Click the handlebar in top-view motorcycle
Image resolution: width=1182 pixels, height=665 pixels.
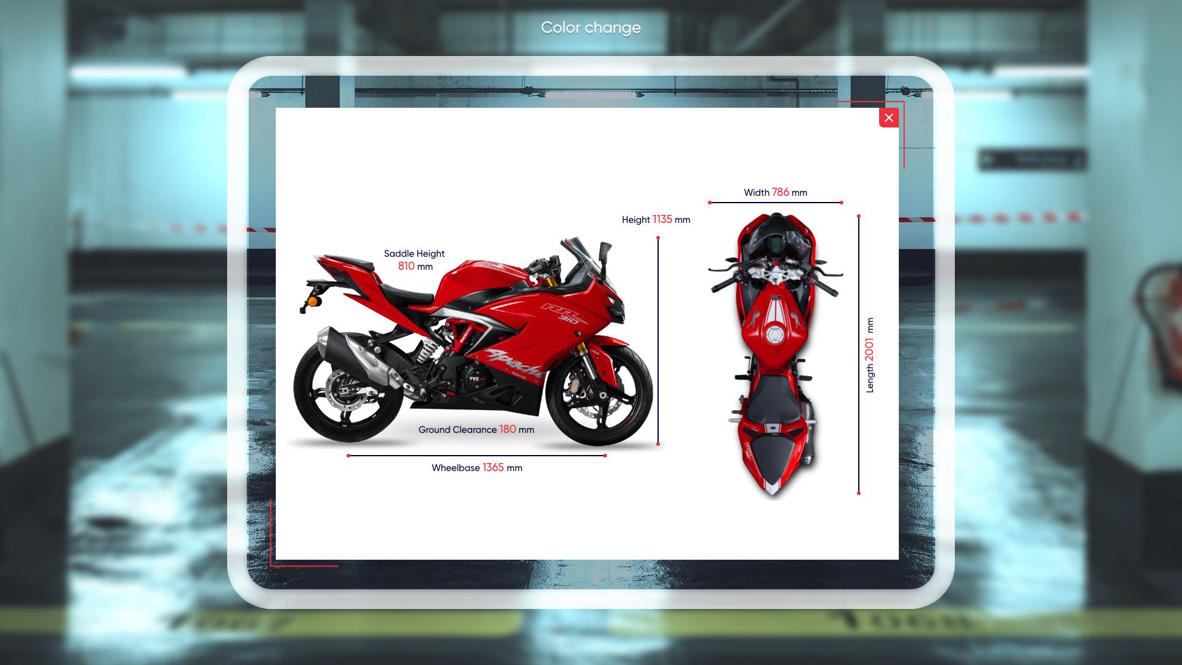point(775,275)
